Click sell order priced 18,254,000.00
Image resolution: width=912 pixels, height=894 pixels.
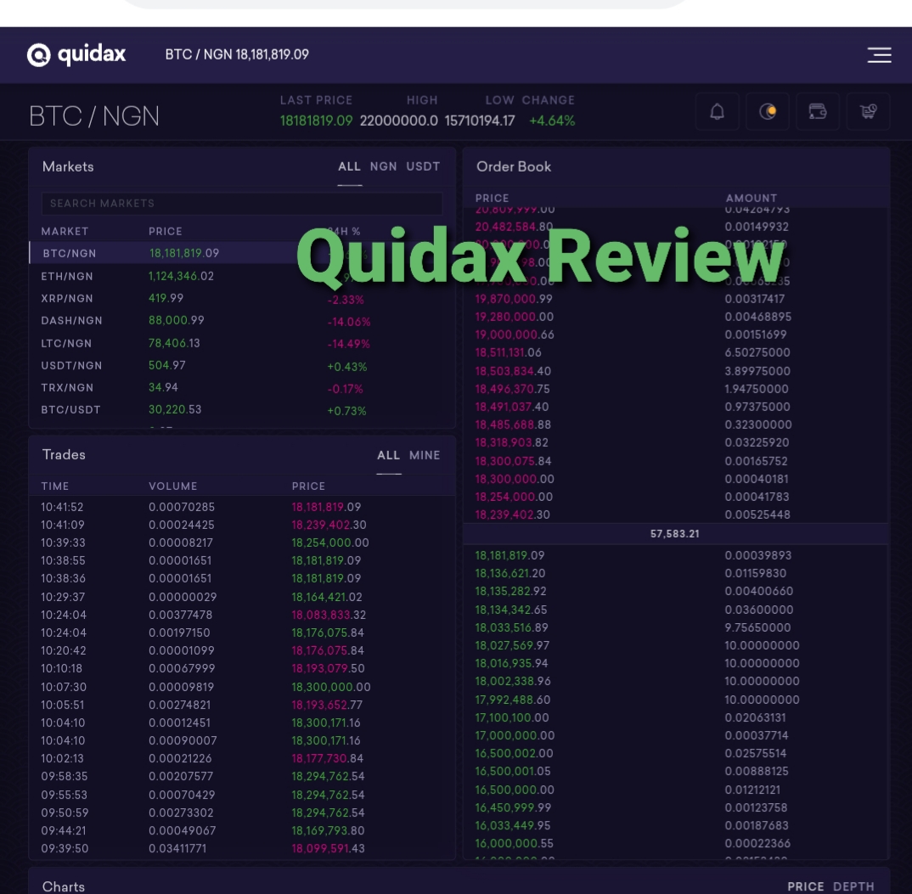pyautogui.click(x=676, y=497)
